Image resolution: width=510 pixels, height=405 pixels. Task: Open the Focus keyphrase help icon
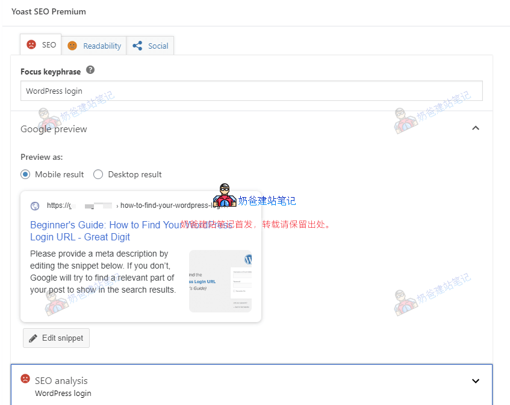(x=89, y=71)
